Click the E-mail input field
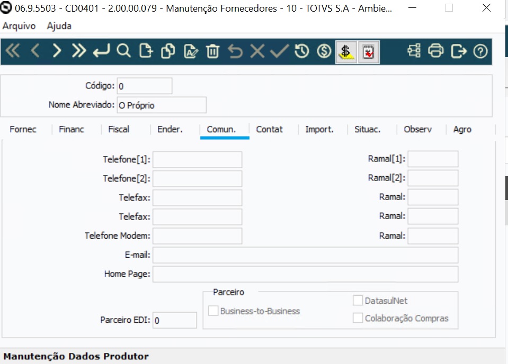This screenshot has width=508, height=364. click(306, 255)
